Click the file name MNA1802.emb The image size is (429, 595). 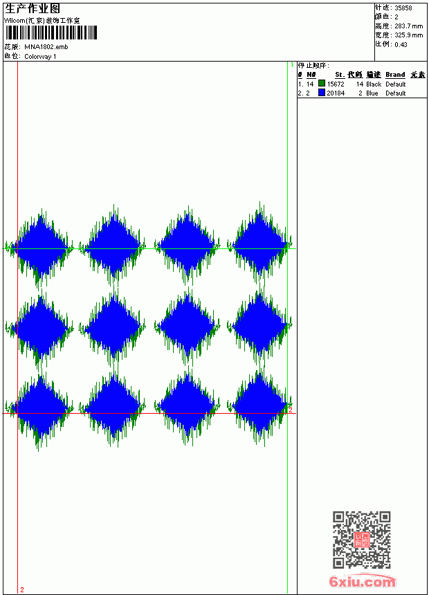coord(46,47)
